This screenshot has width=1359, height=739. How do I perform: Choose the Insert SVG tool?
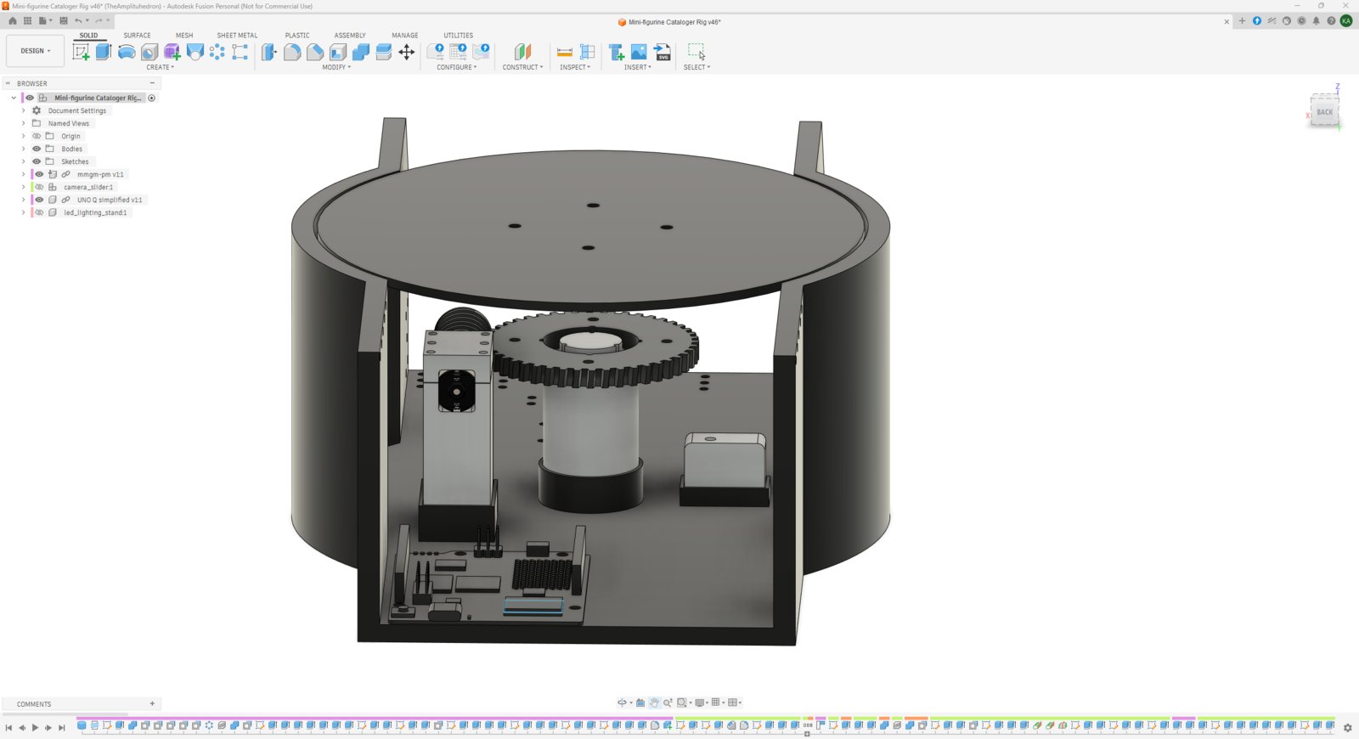(663, 52)
